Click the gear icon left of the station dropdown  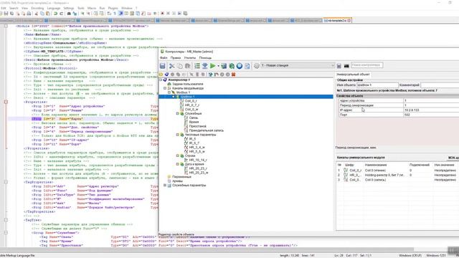(257, 66)
